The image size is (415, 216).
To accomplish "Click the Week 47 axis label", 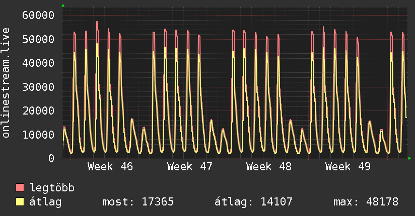I will pos(189,167).
